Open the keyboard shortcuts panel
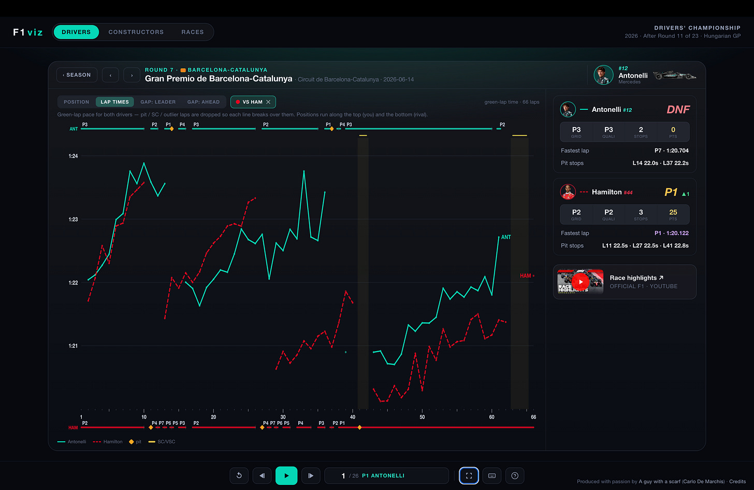 point(492,475)
